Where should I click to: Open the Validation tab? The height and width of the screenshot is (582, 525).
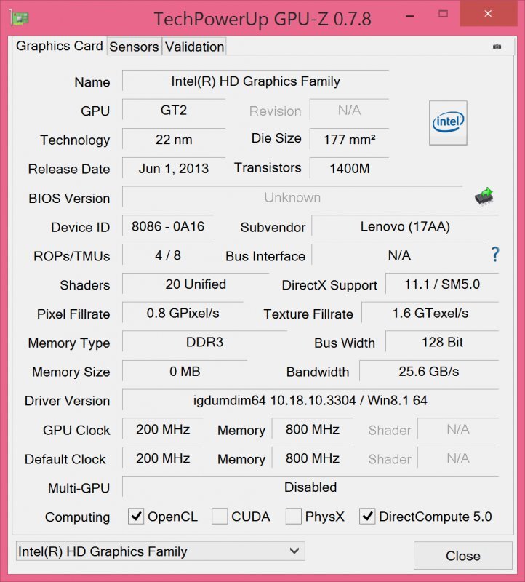pyautogui.click(x=193, y=47)
